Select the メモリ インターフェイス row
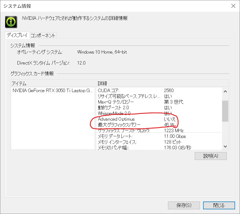Screen dimensions: 240x214 [x=159, y=142]
